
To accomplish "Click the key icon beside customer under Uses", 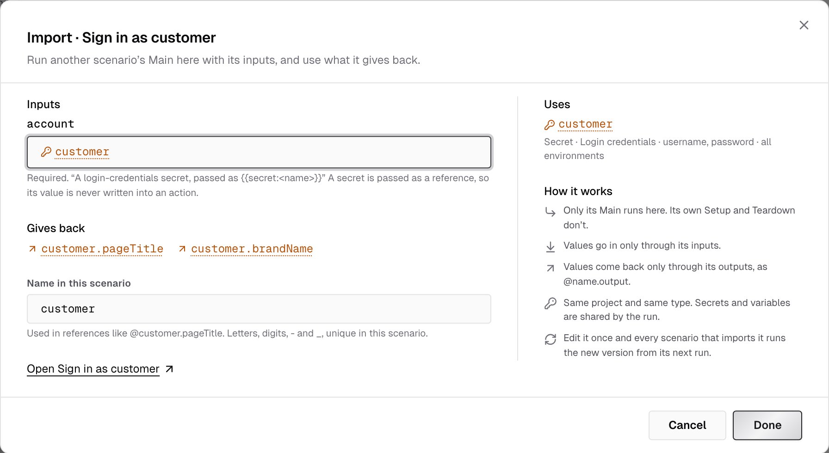I will click(549, 125).
